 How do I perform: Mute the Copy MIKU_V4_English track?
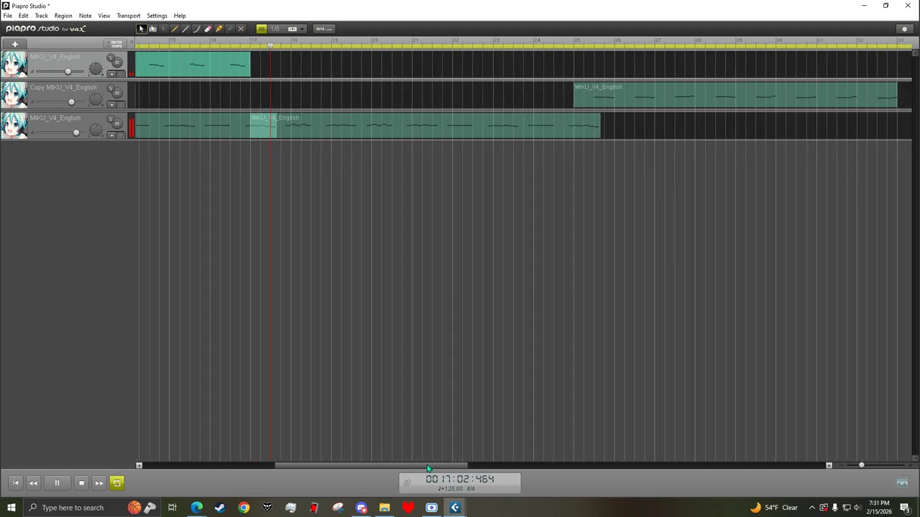(x=118, y=93)
